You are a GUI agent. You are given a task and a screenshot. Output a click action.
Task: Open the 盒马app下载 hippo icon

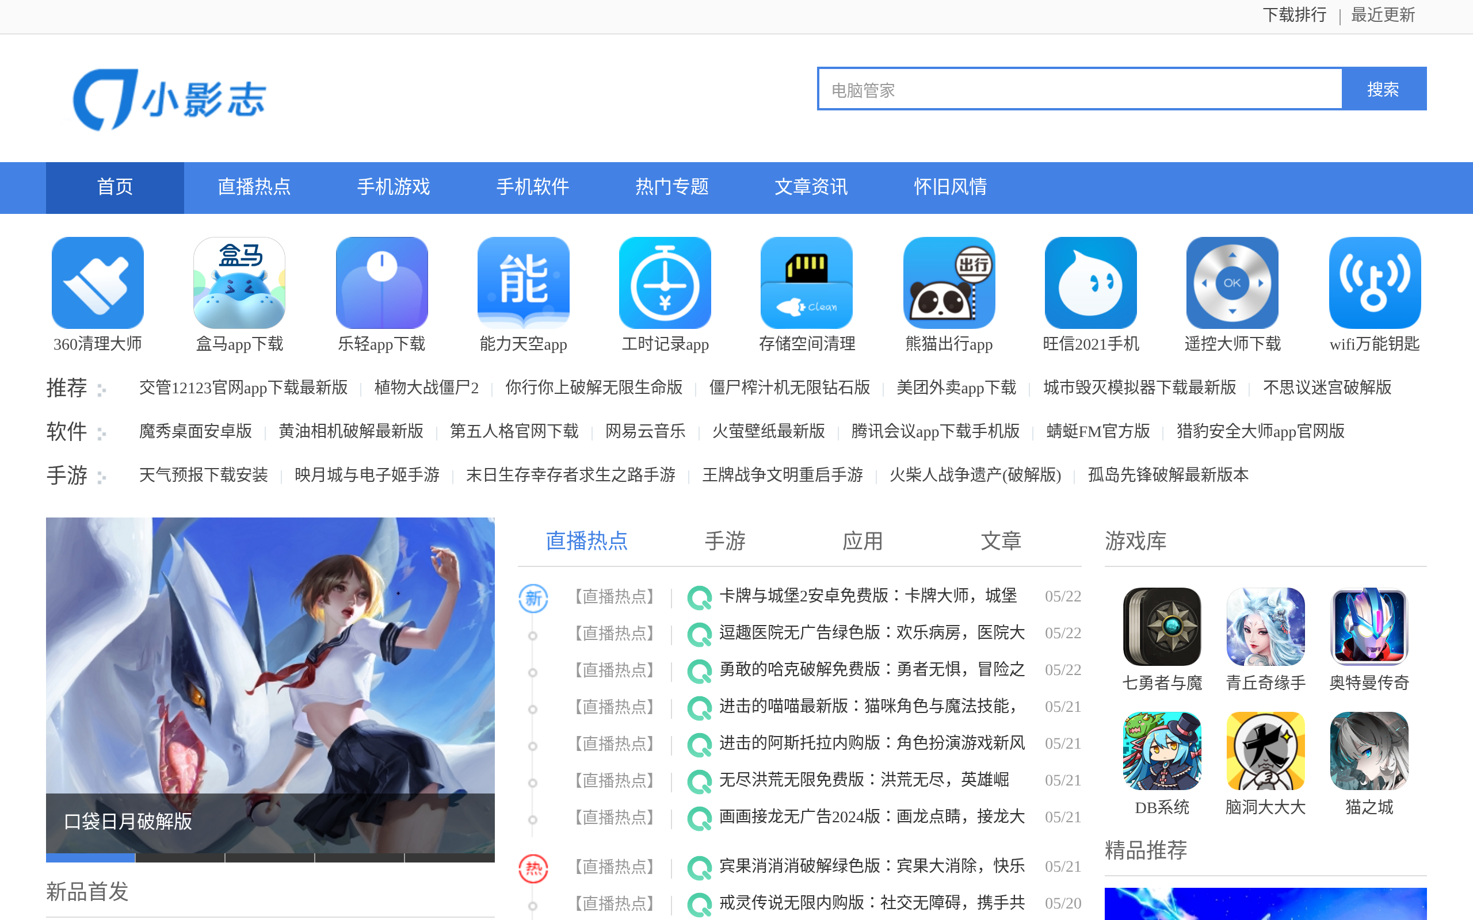[239, 283]
